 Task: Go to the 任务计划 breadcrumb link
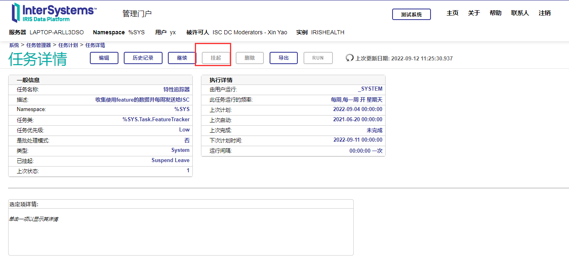click(x=68, y=45)
